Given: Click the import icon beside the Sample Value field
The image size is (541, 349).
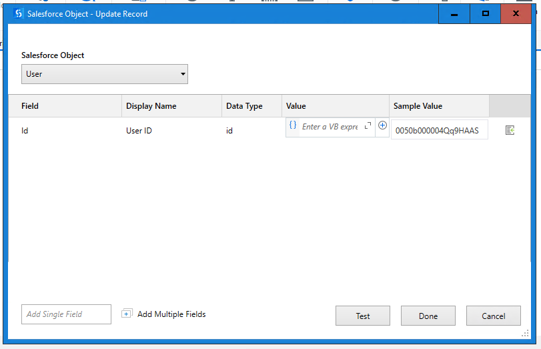Looking at the screenshot, I should tap(510, 130).
